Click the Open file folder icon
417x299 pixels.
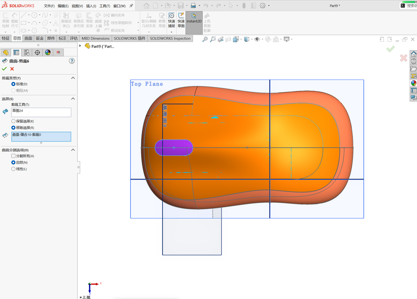click(x=168, y=6)
